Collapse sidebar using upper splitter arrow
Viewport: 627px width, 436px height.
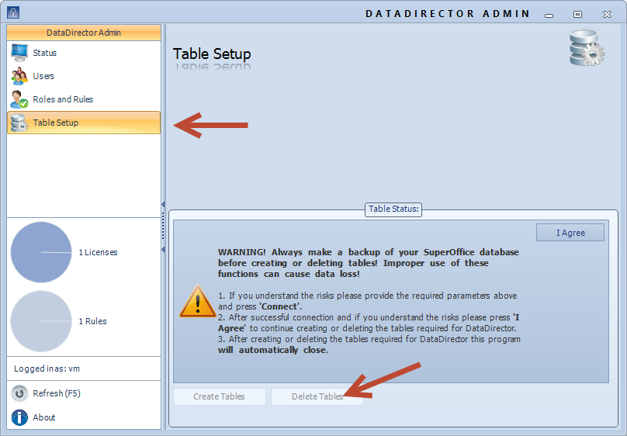(163, 205)
